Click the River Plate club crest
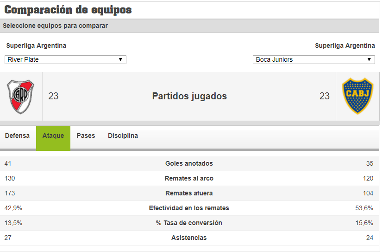The image size is (382, 252). point(21,97)
